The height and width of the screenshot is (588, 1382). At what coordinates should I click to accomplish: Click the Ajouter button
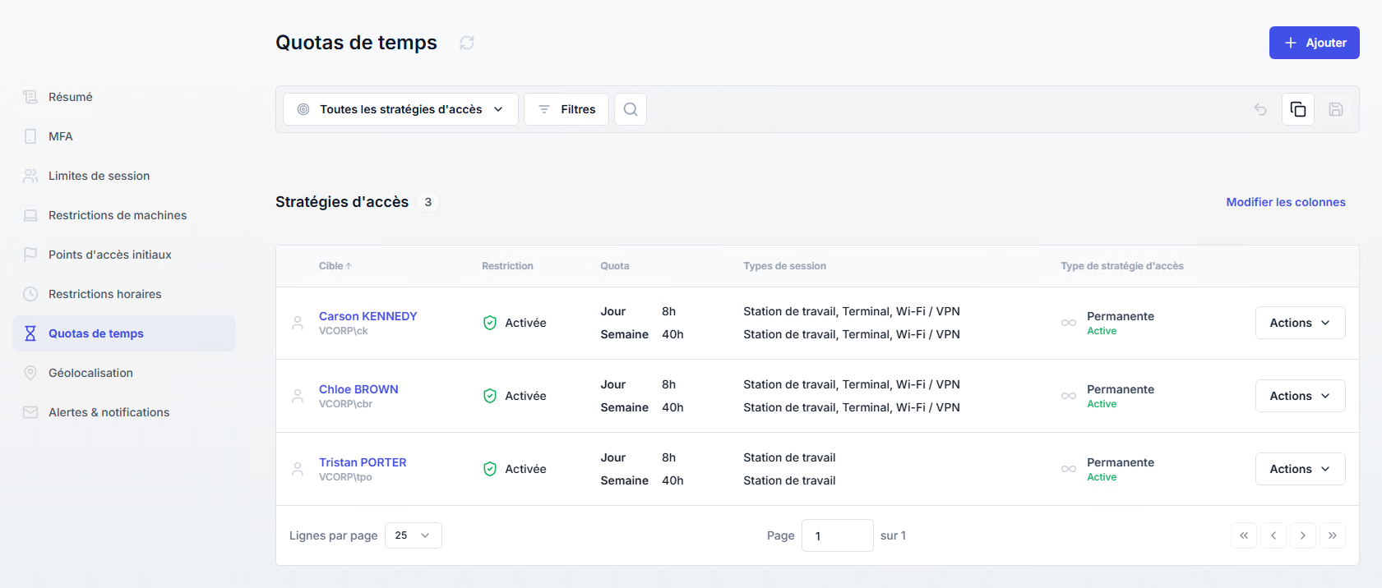click(x=1314, y=43)
